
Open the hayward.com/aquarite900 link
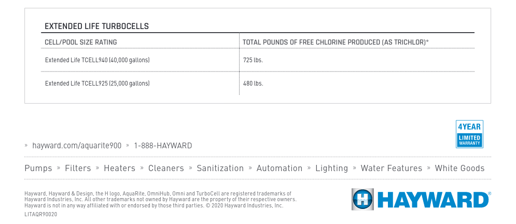click(77, 145)
